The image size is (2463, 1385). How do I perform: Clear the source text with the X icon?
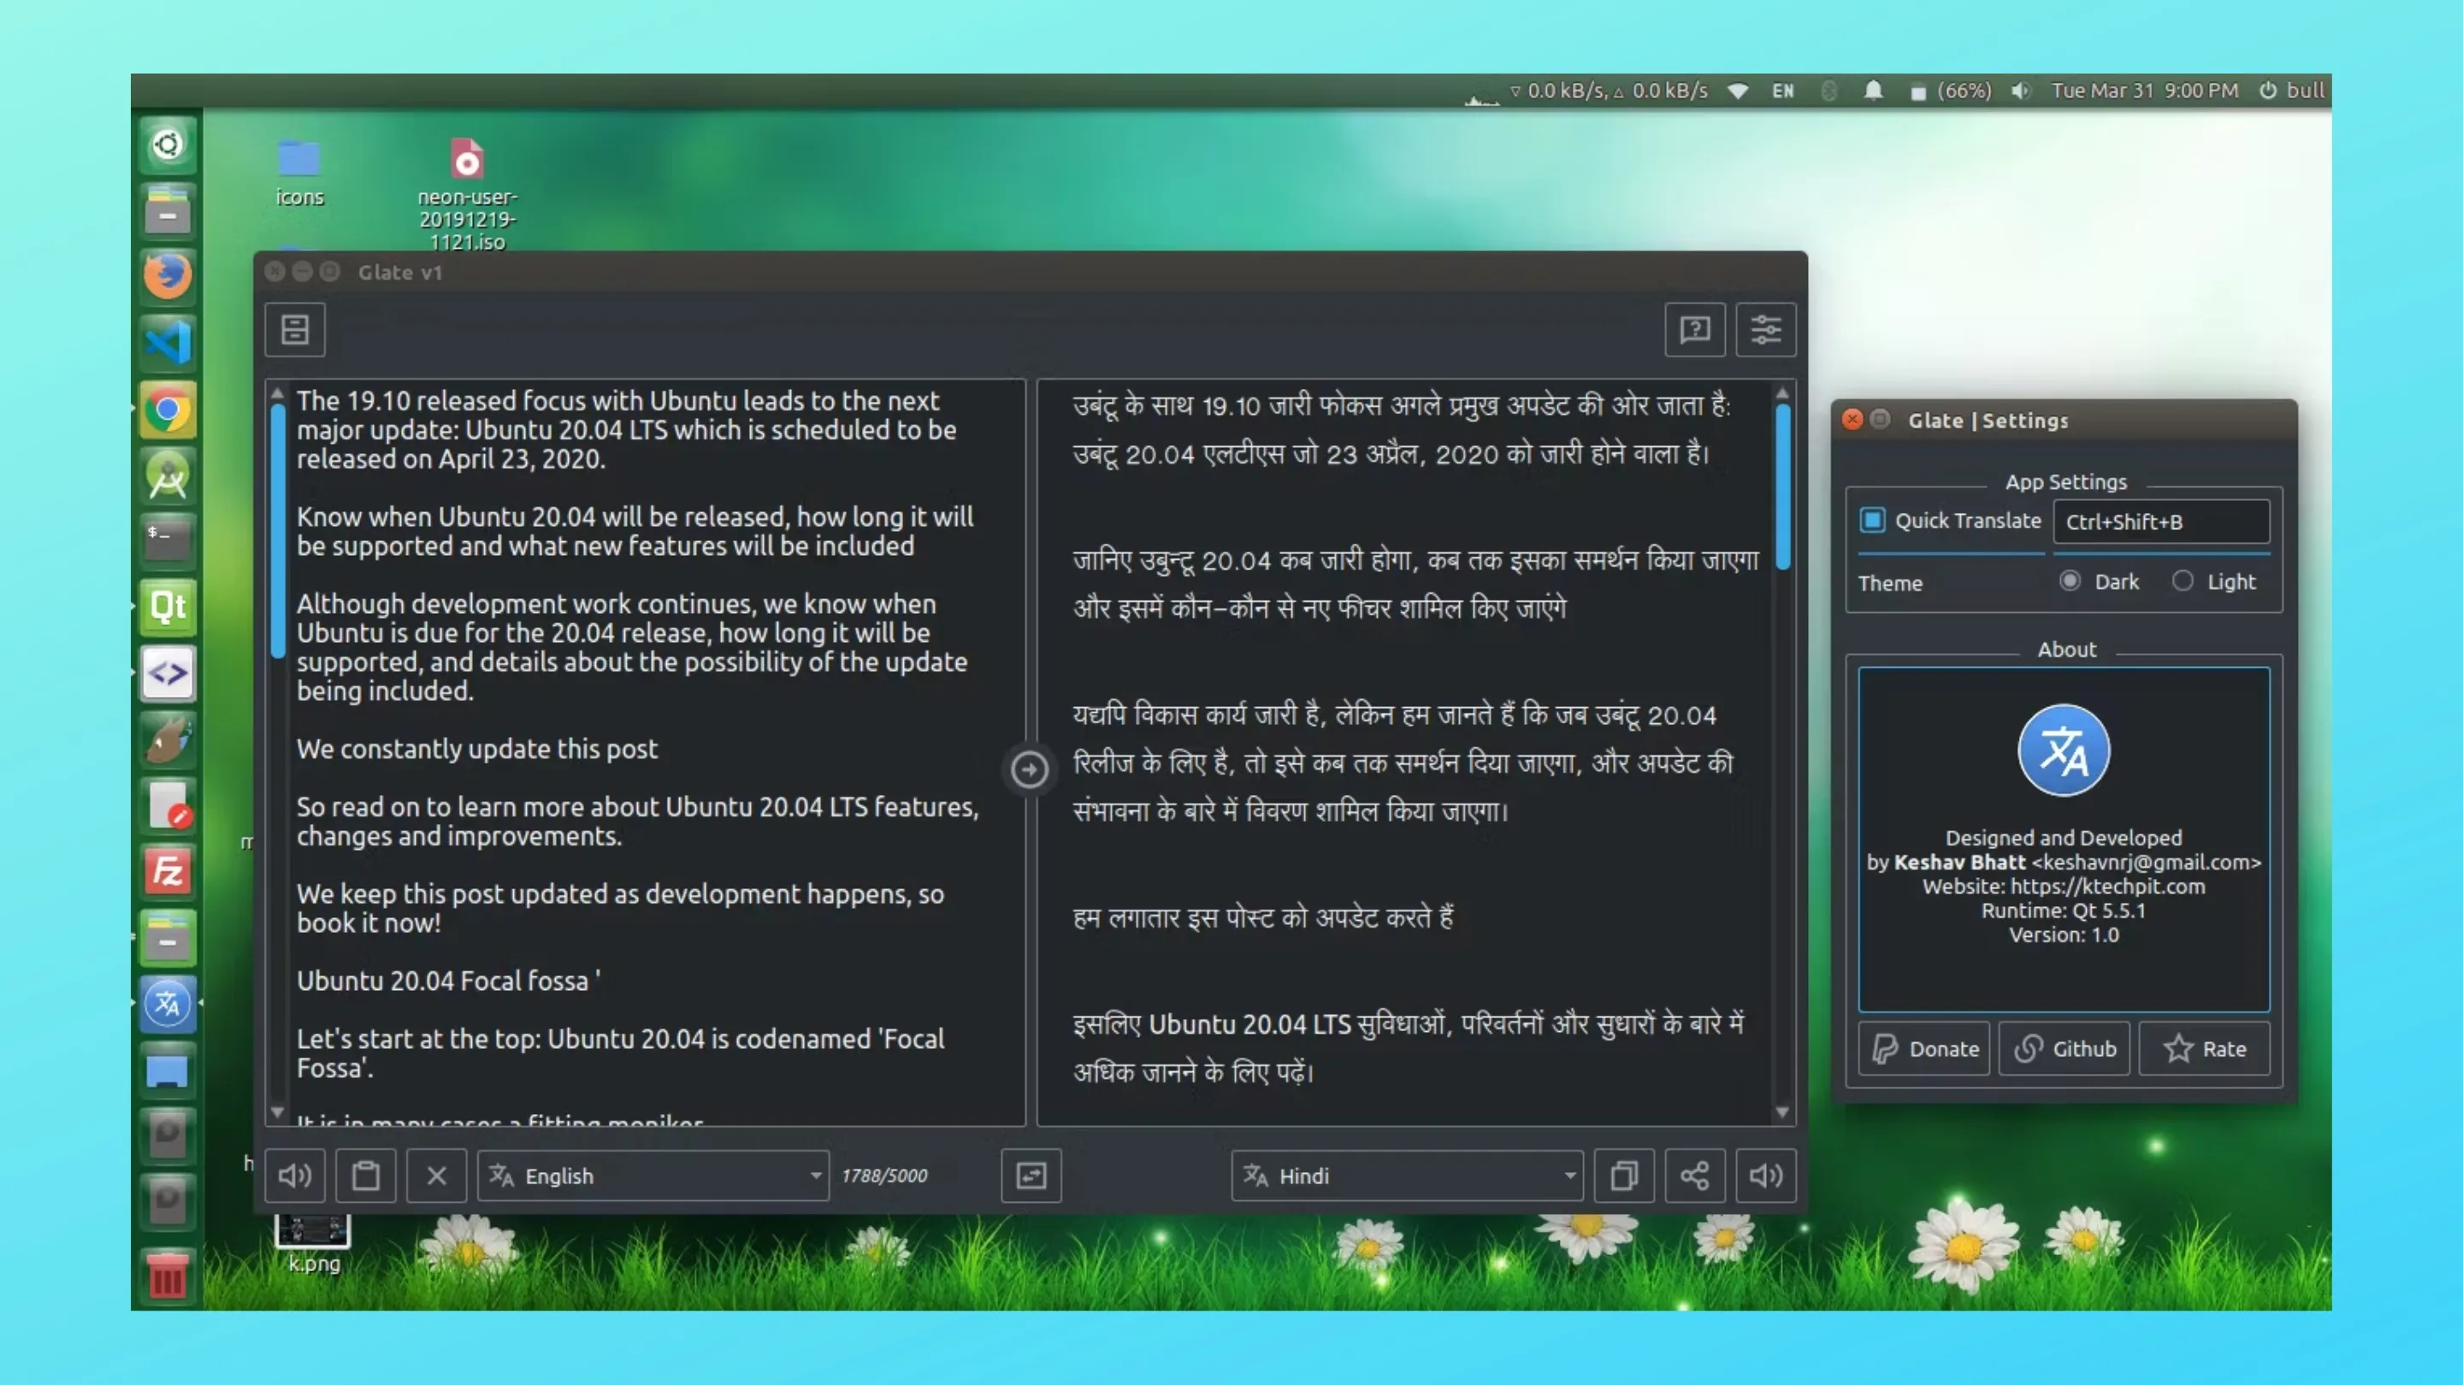pos(437,1176)
